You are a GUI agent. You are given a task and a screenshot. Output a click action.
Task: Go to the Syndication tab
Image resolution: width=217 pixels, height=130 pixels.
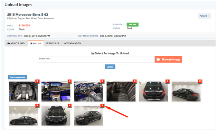point(73,43)
